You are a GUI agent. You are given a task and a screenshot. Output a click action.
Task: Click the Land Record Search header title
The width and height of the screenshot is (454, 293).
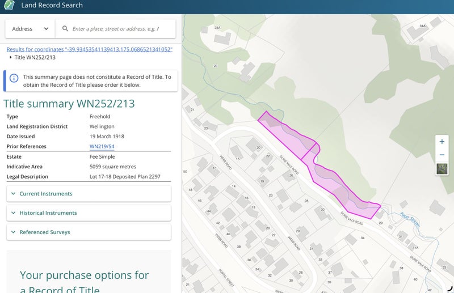pos(52,5)
